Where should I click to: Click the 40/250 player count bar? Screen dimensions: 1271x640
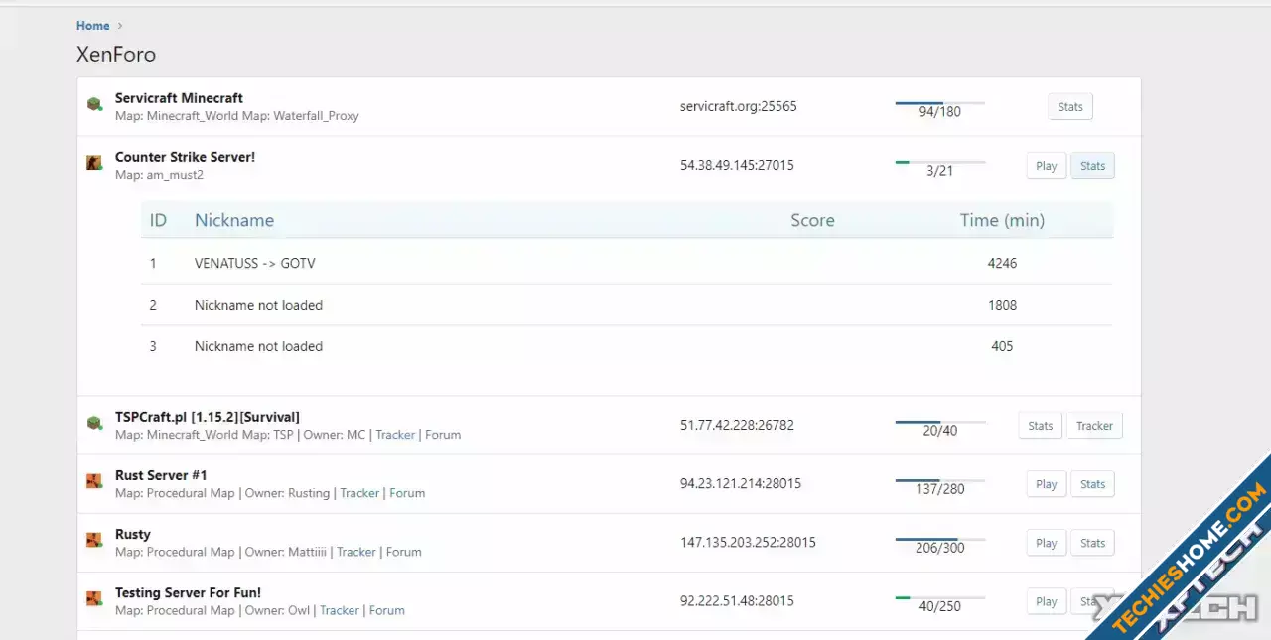[939, 603]
